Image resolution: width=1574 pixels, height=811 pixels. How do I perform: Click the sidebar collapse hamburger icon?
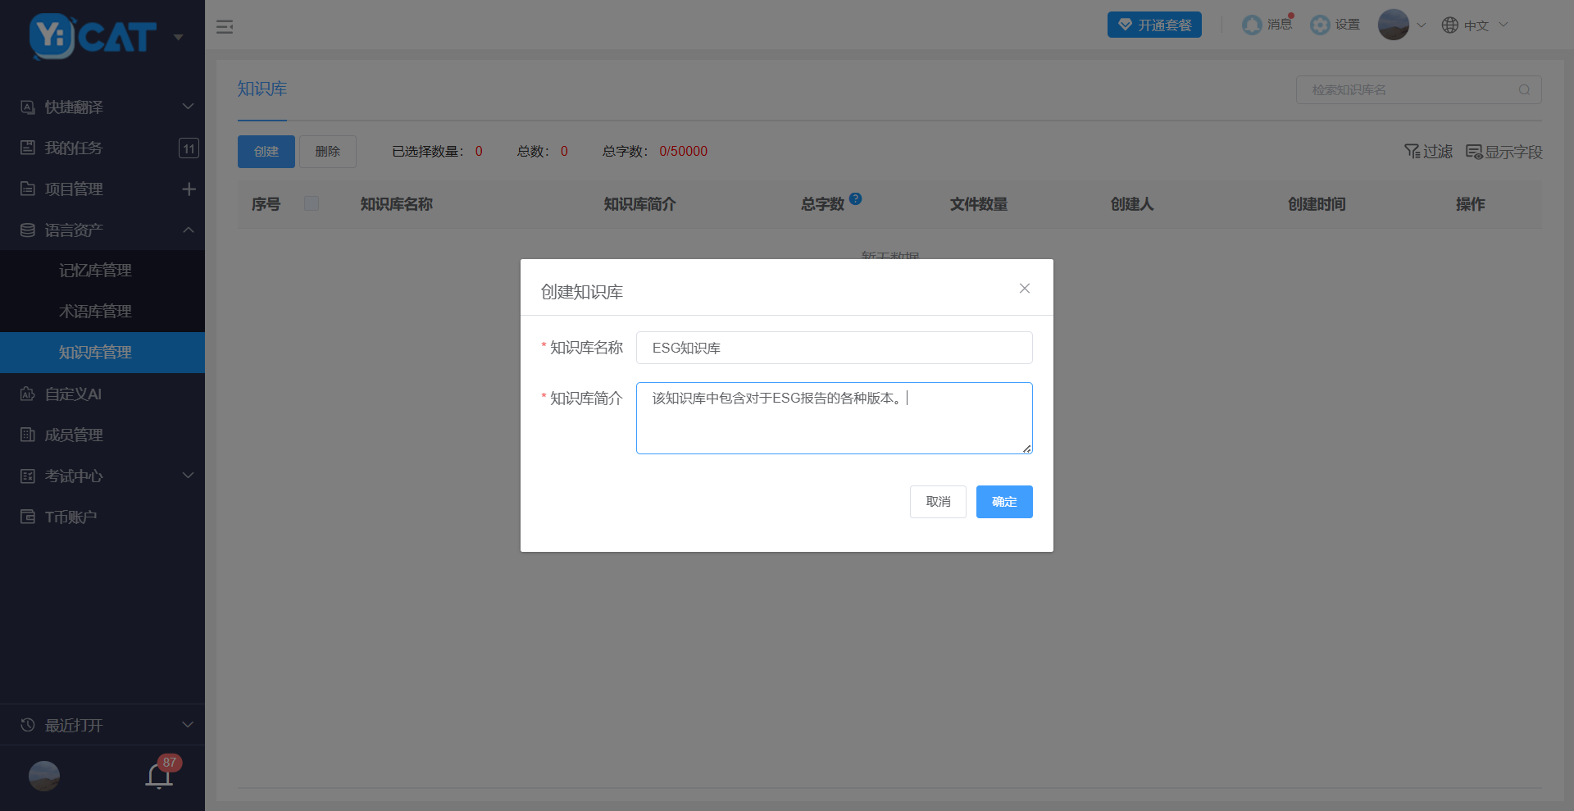point(225,27)
